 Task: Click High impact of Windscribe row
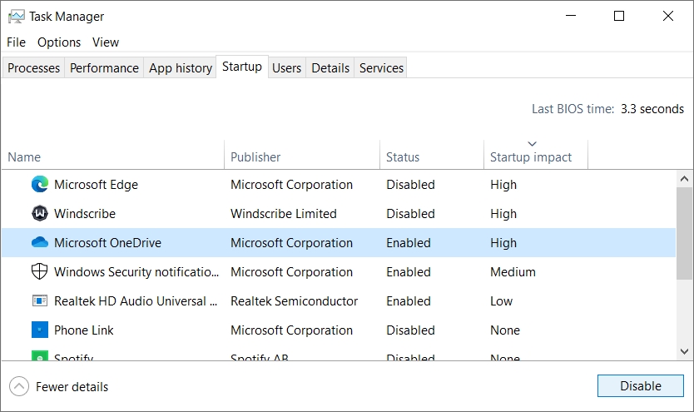click(503, 214)
